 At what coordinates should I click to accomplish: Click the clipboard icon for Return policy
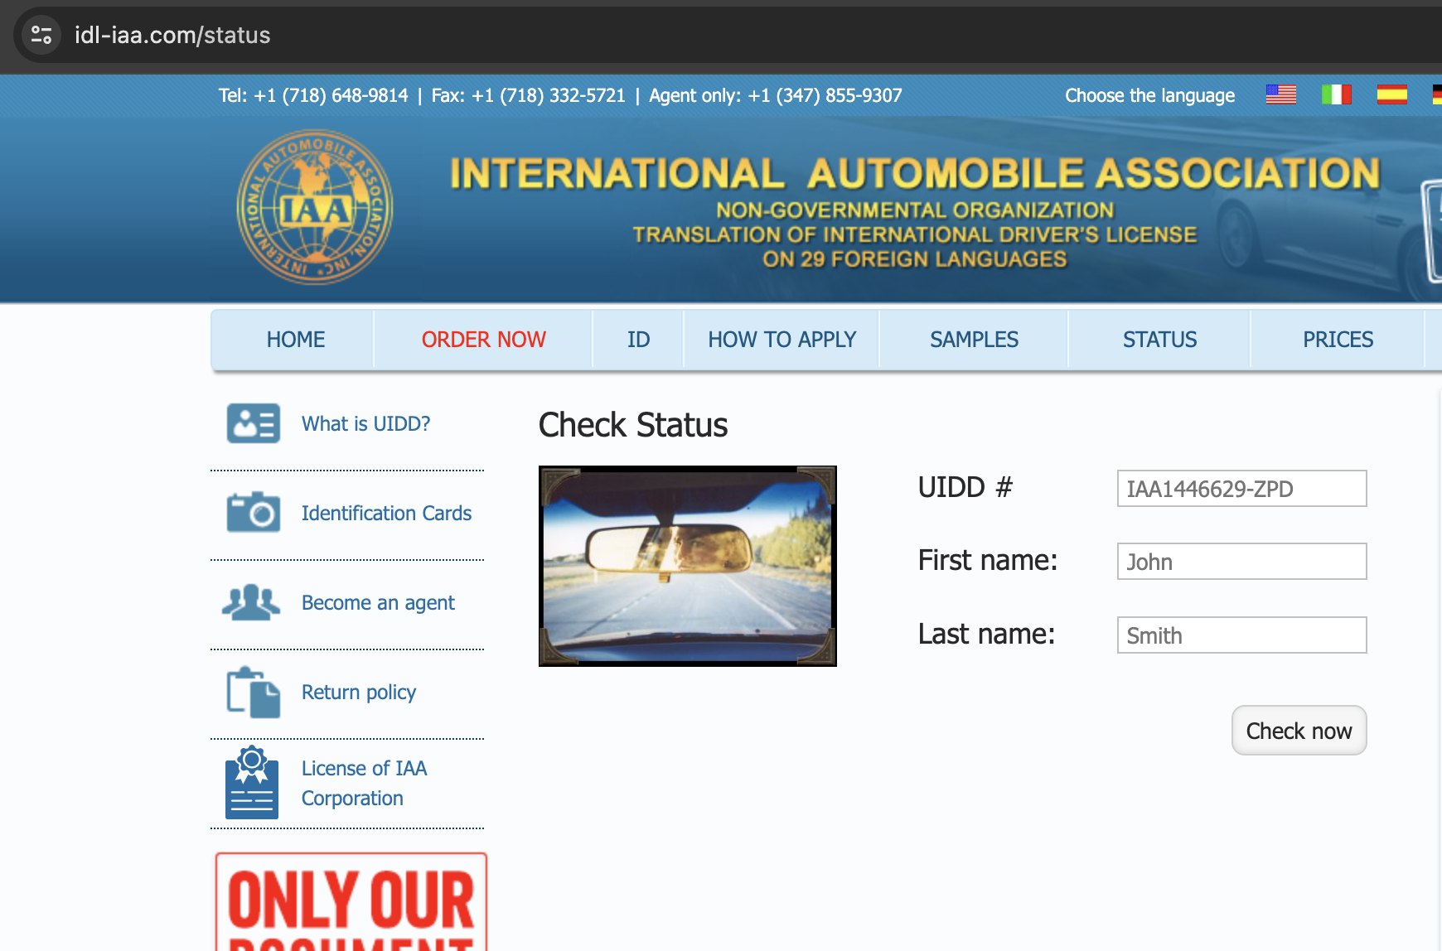pyautogui.click(x=253, y=692)
